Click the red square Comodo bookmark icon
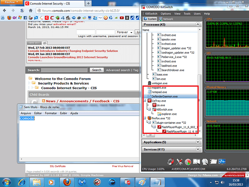The width and height of the screenshot is (249, 187). tap(47, 18)
